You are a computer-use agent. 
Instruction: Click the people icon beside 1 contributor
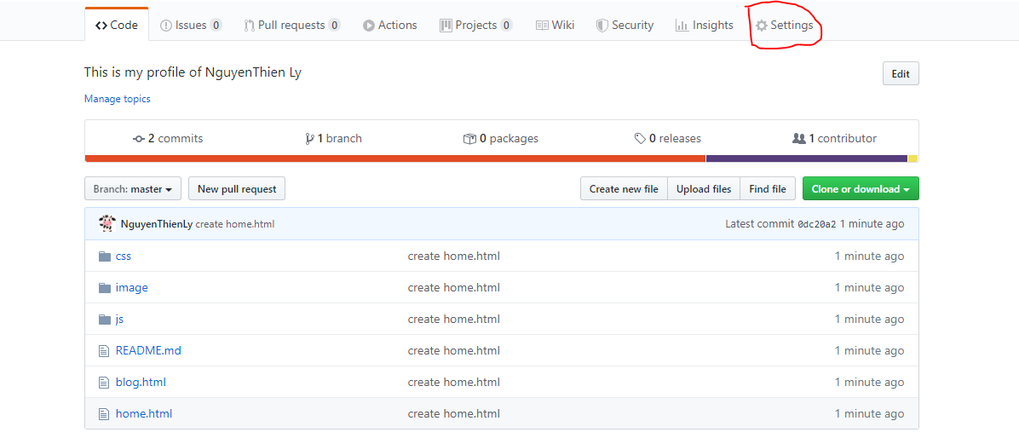[799, 138]
